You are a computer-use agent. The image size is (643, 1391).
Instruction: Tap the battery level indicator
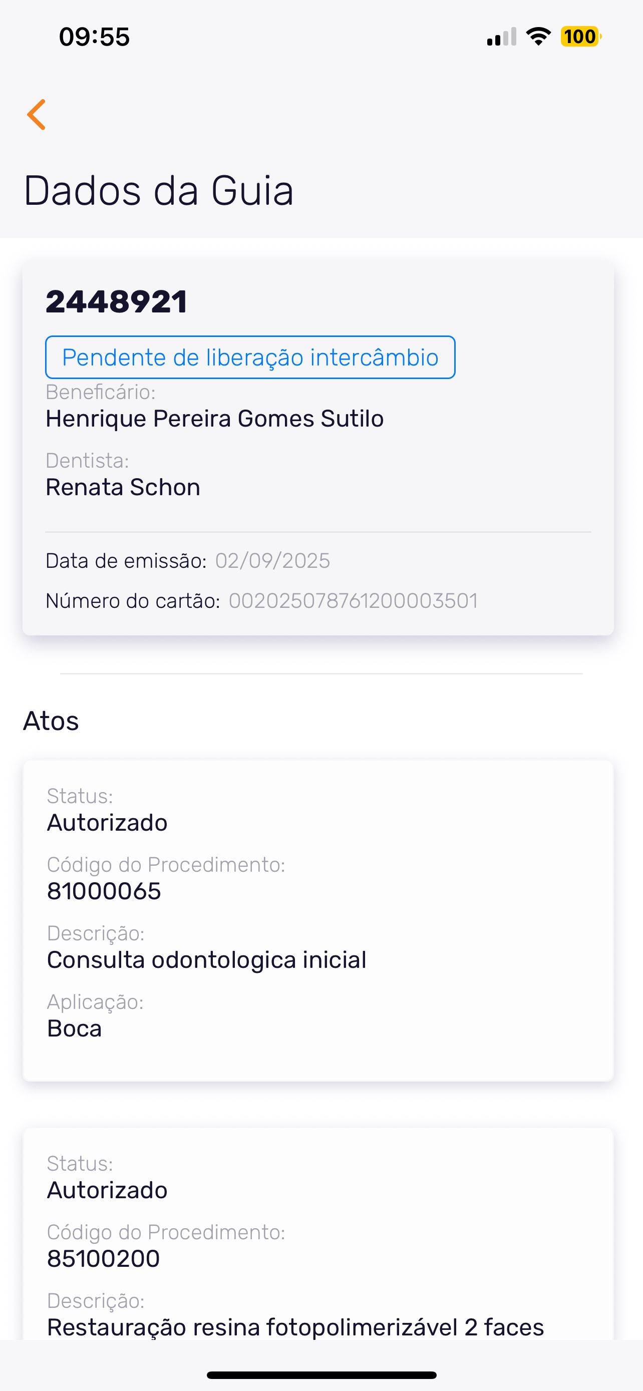[x=580, y=37]
